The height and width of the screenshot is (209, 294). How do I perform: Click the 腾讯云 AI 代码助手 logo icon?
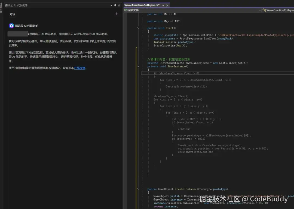tap(11, 26)
